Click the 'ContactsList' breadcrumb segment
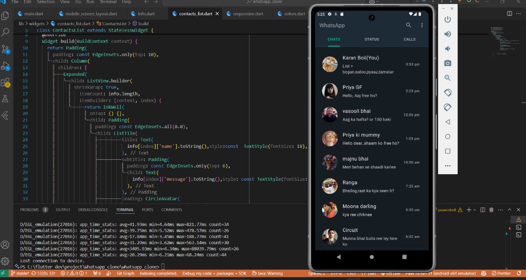Viewport: 526px width, 280px height. click(114, 24)
